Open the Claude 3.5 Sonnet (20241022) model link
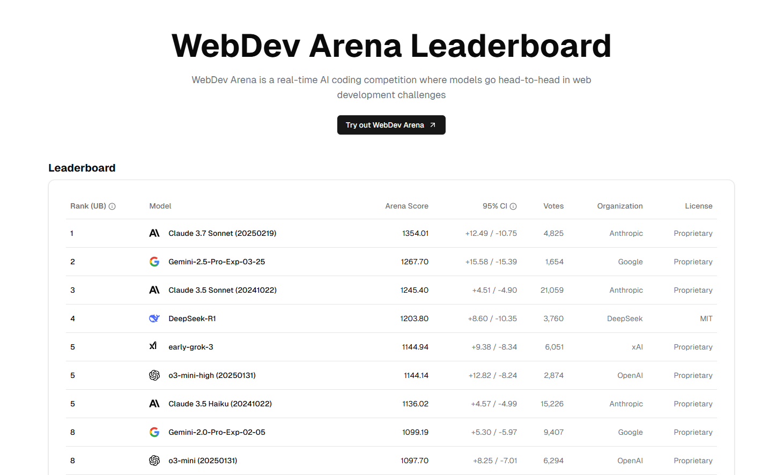The image size is (777, 475). [x=223, y=290]
